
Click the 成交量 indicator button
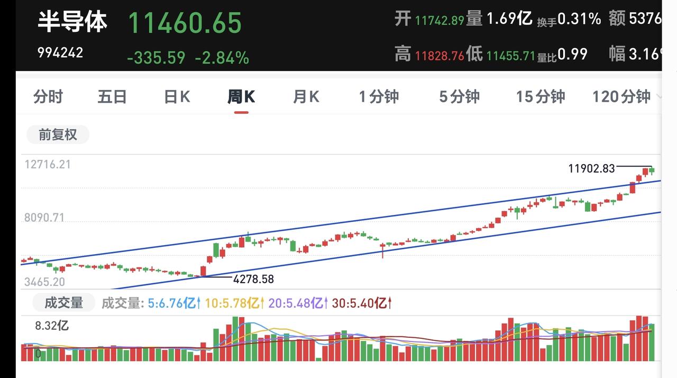(x=63, y=303)
